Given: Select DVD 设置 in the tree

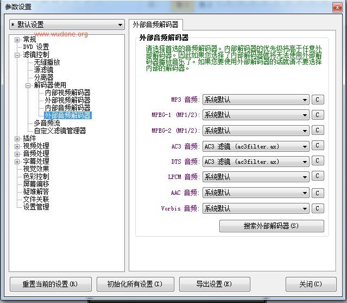Looking at the screenshot, I should (36, 47).
